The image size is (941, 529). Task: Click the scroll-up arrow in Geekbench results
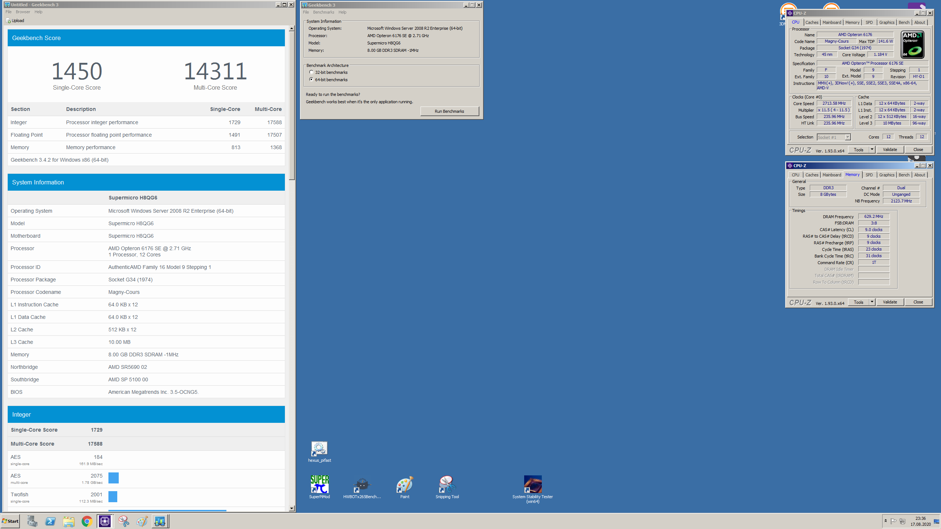[291, 28]
